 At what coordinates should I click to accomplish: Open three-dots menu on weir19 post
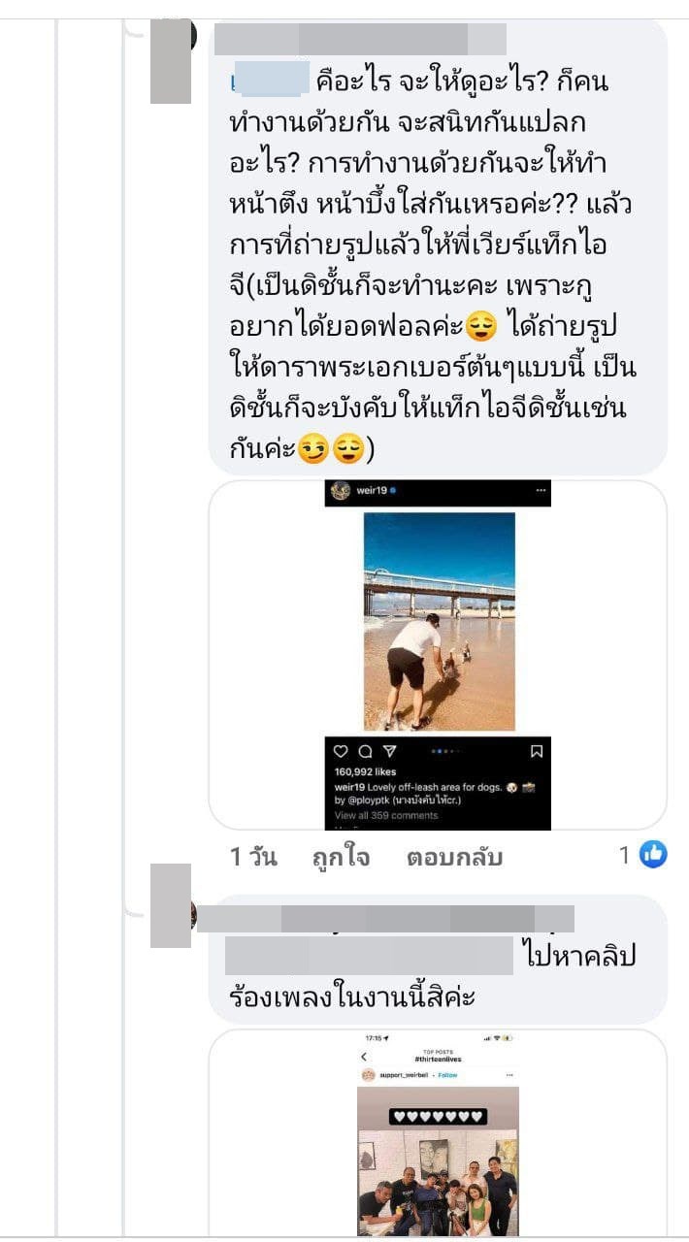click(x=541, y=491)
